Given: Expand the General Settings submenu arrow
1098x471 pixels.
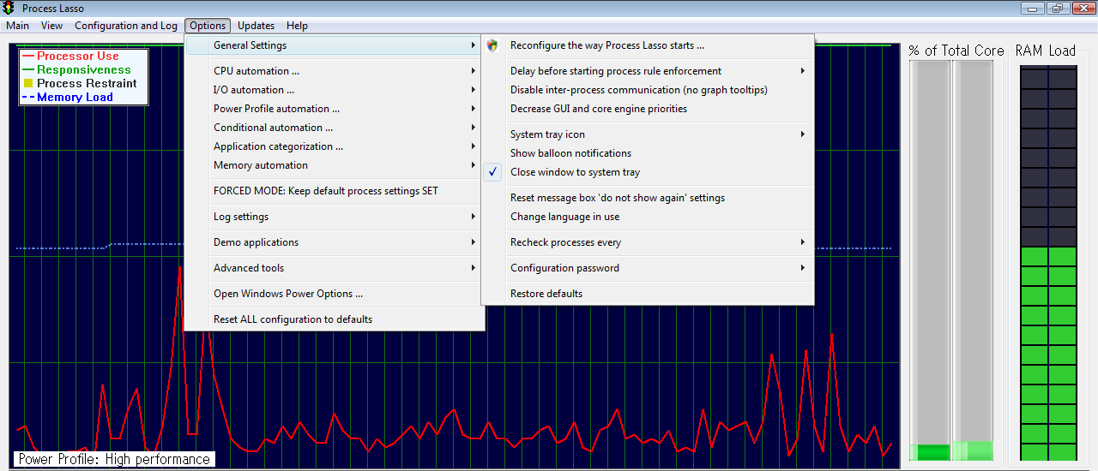Looking at the screenshot, I should point(473,45).
